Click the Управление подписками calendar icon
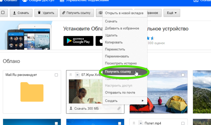The width and height of the screenshot is (211, 125). click(x=62, y=1)
